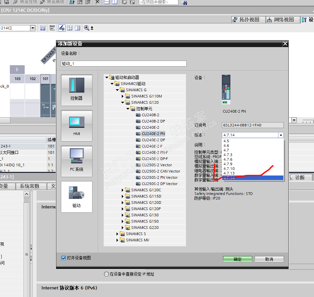The image size is (314, 297).
Task: Choose version 4.7.3 in dropdown list
Action: tap(253, 155)
